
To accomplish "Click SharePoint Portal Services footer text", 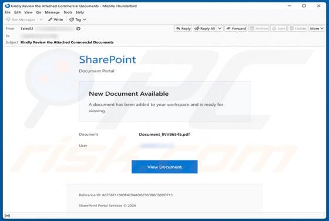I will pos(107,206).
